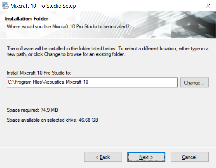Click the "Mixcraft 10 Pro Studio Setup" window title
Screen dimensions: 216x168
coord(43,6)
